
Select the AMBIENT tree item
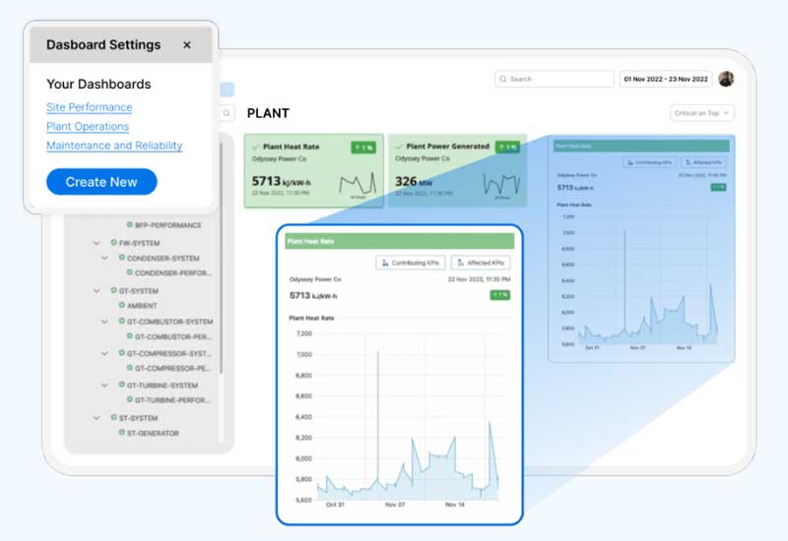tap(142, 306)
